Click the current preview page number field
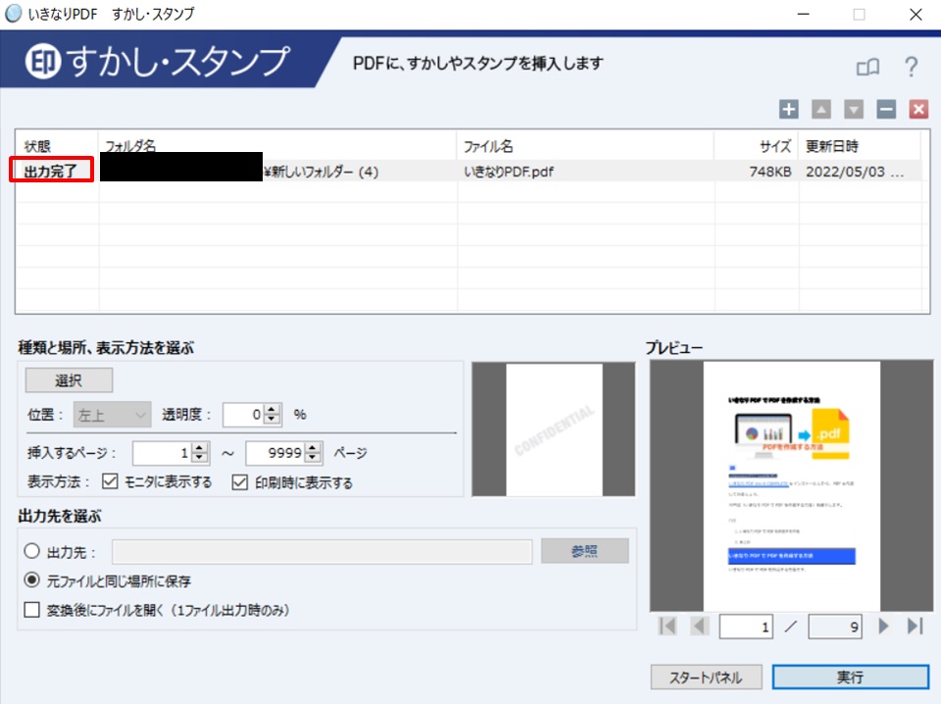 (x=746, y=627)
